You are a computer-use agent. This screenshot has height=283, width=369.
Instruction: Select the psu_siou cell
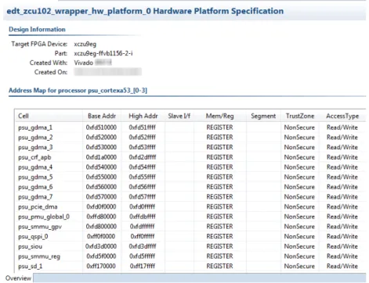click(30, 246)
